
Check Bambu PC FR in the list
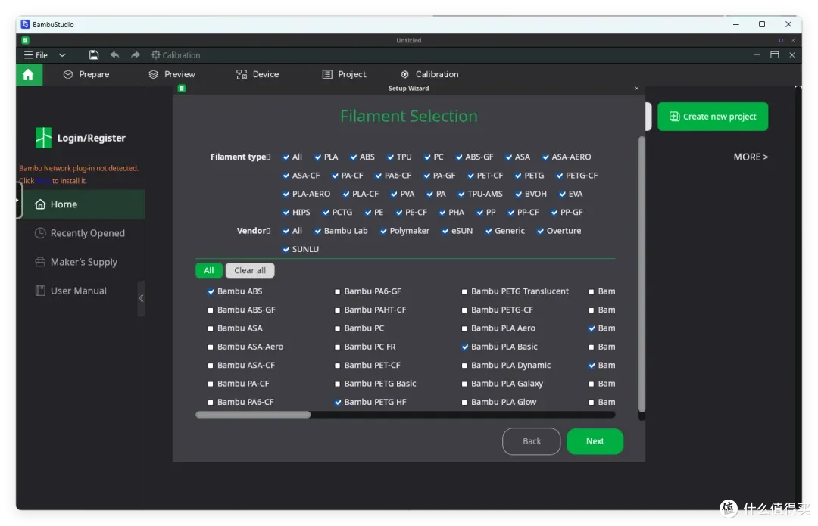click(x=338, y=347)
